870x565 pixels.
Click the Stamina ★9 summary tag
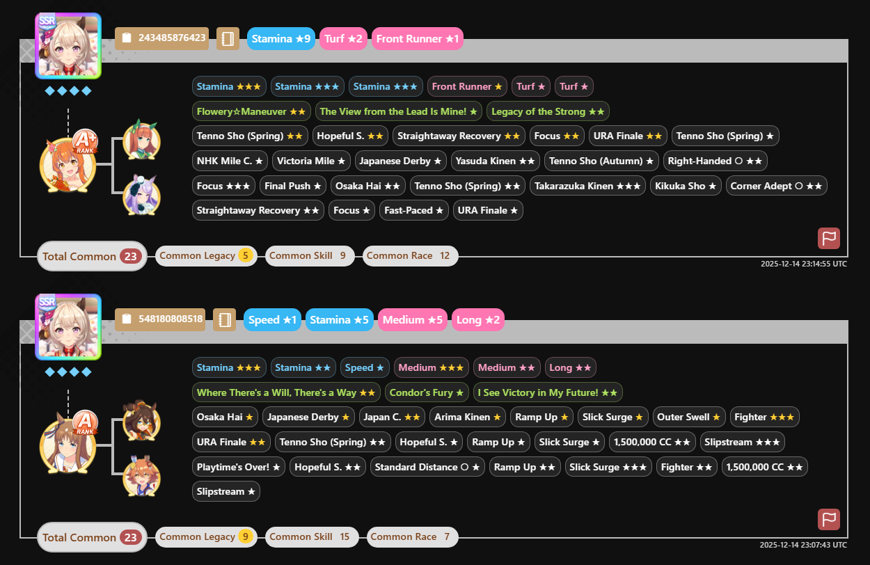coord(282,39)
